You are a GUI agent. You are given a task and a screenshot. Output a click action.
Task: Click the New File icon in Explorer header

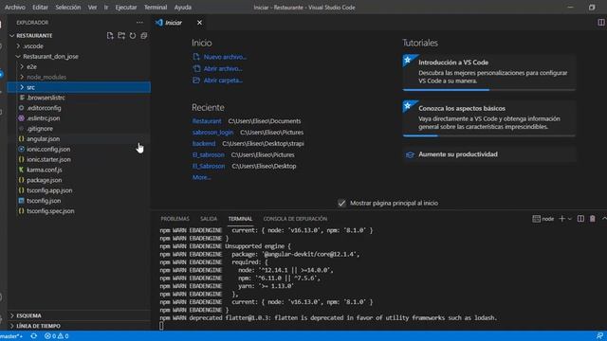coord(110,36)
